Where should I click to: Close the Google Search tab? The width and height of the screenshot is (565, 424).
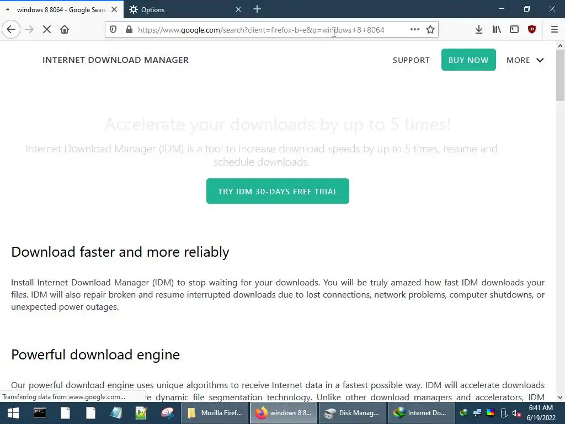point(114,9)
